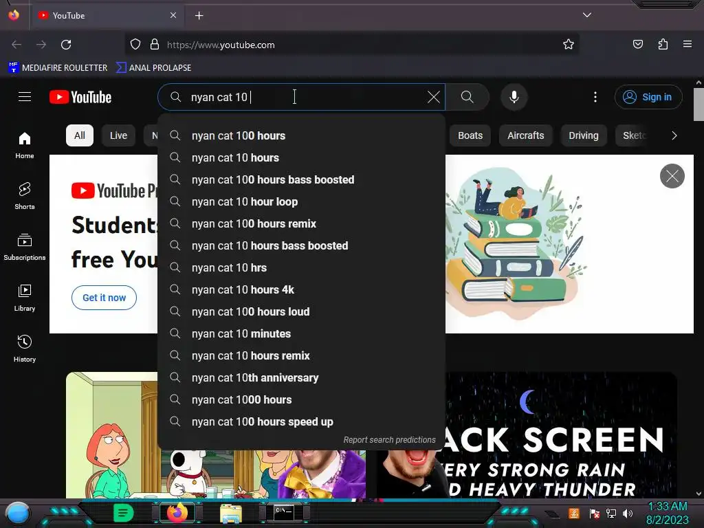Go forward with the Firefox arrow
This screenshot has width=704, height=528.
pyautogui.click(x=41, y=45)
